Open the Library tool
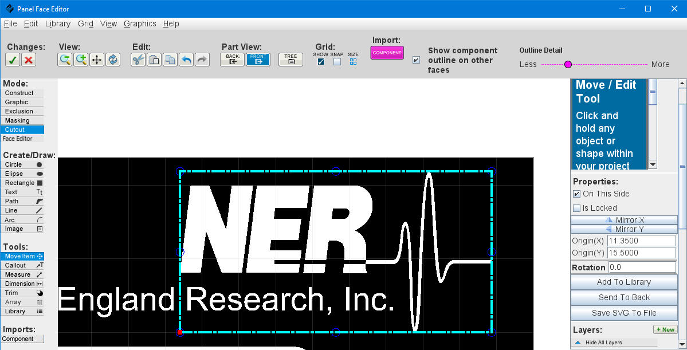The width and height of the screenshot is (687, 350). pos(22,312)
